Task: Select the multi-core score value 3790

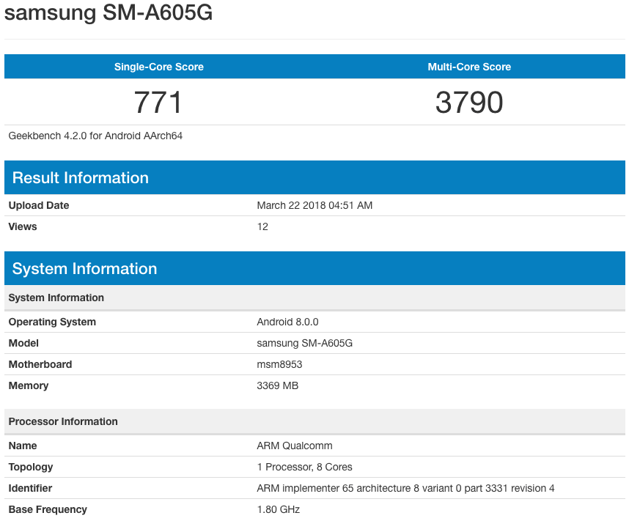Action: (469, 102)
